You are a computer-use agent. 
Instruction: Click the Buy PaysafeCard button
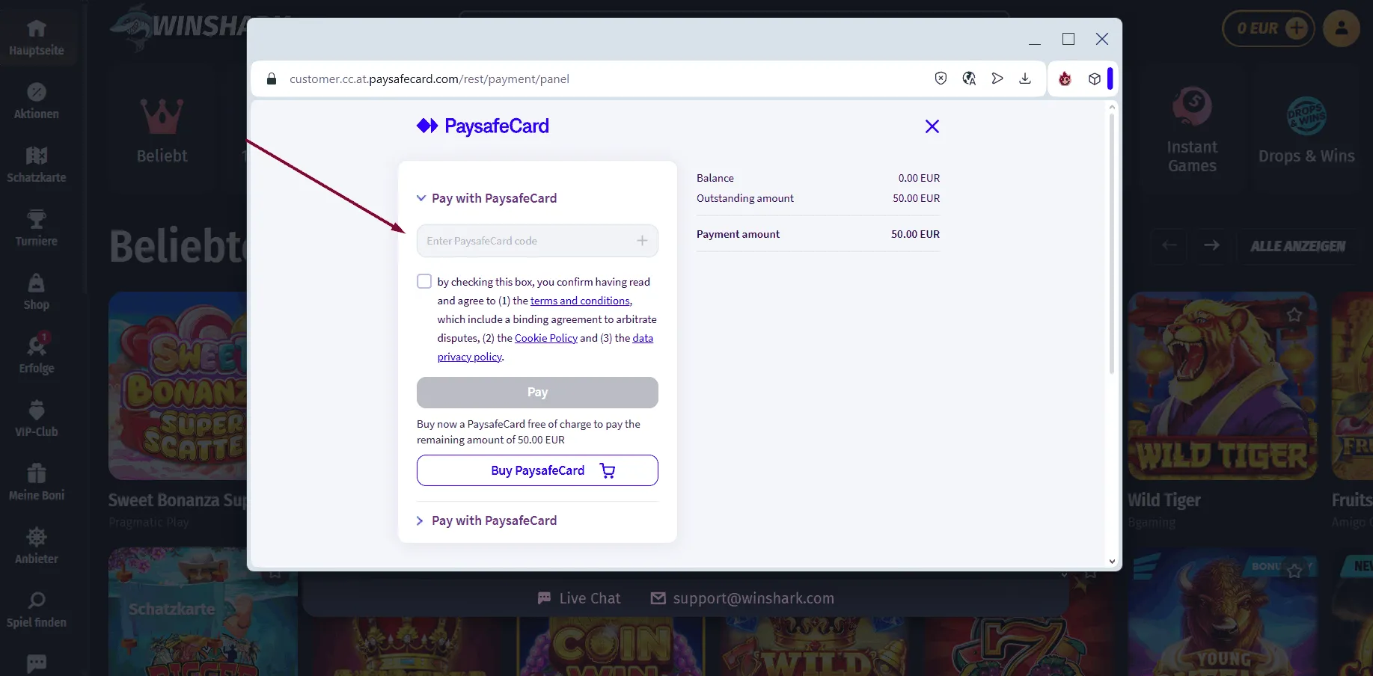click(x=537, y=470)
